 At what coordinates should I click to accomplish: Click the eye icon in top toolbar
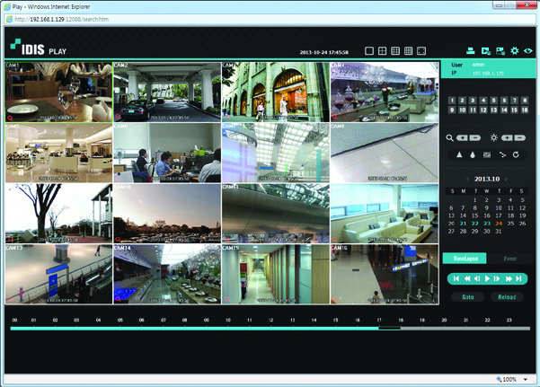528,51
